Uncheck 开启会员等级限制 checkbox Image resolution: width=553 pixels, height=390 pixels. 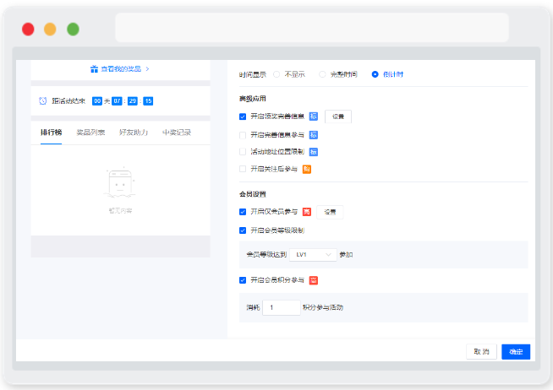pos(243,230)
